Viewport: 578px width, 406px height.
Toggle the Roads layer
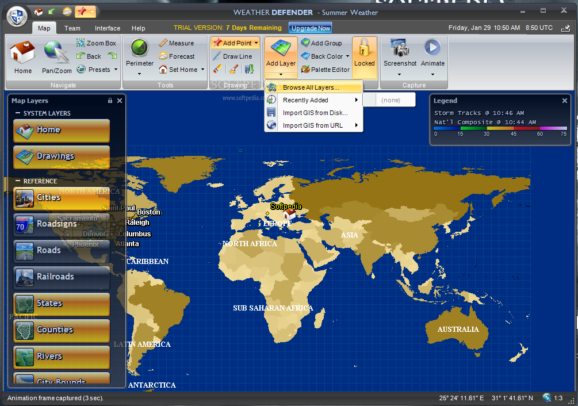point(62,251)
